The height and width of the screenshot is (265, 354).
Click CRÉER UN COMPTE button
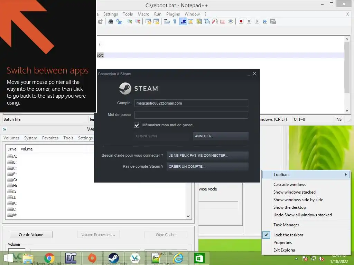tap(207, 167)
